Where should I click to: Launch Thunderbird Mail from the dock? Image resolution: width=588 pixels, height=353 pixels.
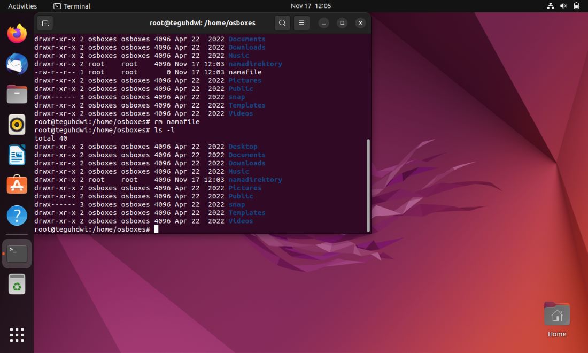pos(17,64)
